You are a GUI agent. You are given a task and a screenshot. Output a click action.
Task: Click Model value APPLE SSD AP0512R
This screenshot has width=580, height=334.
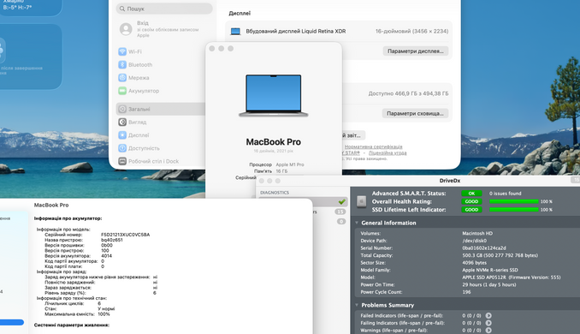[x=512, y=277]
